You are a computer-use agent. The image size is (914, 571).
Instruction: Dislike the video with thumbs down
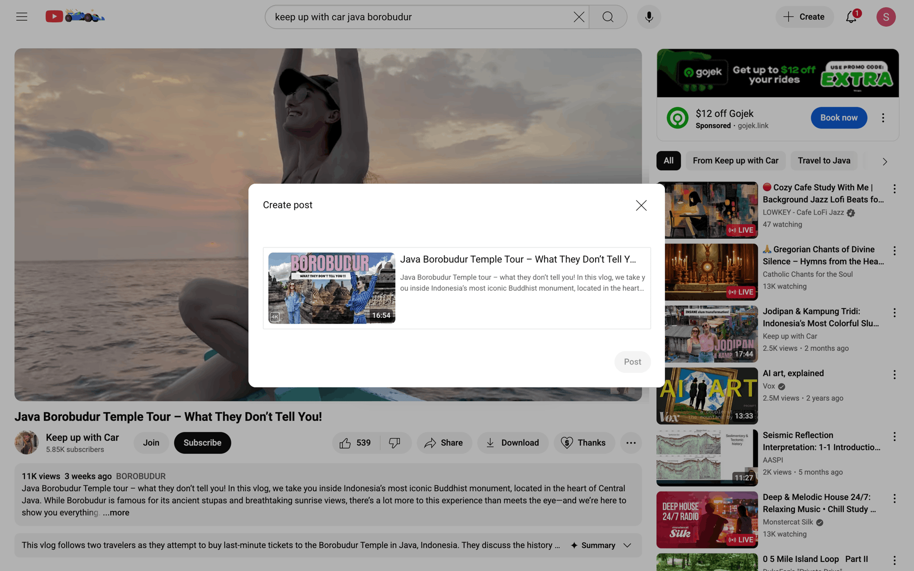(395, 443)
